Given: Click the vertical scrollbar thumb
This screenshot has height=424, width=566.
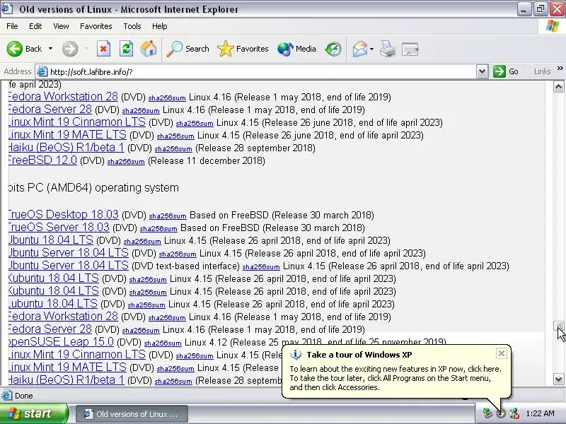Looking at the screenshot, I should pos(558,326).
